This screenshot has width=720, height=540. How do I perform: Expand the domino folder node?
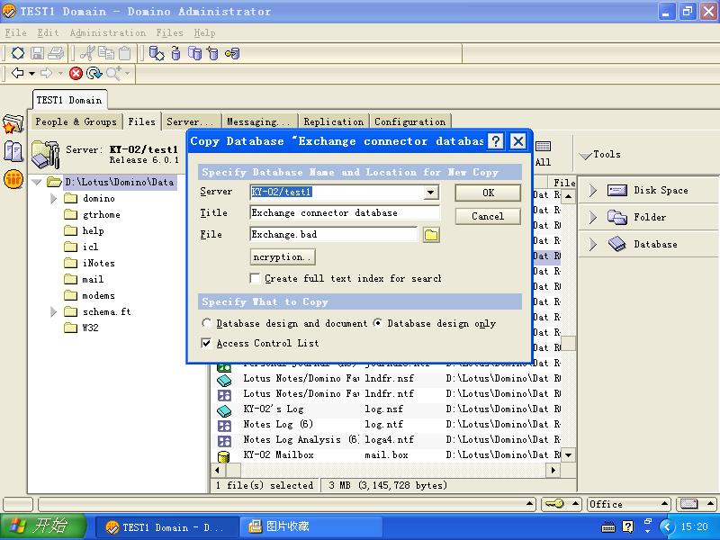[x=53, y=198]
